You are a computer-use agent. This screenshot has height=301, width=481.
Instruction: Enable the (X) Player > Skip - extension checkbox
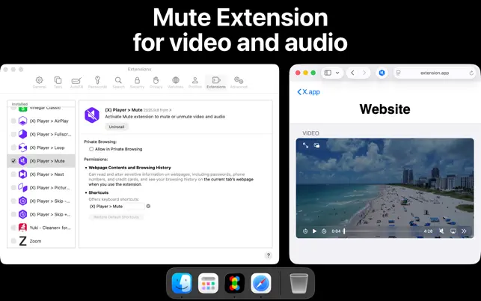click(x=13, y=201)
